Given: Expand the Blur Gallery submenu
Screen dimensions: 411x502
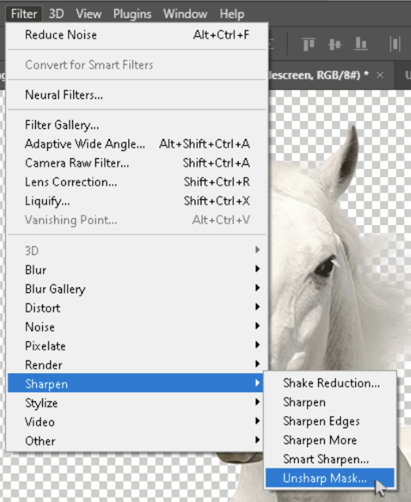Looking at the screenshot, I should tap(137, 289).
